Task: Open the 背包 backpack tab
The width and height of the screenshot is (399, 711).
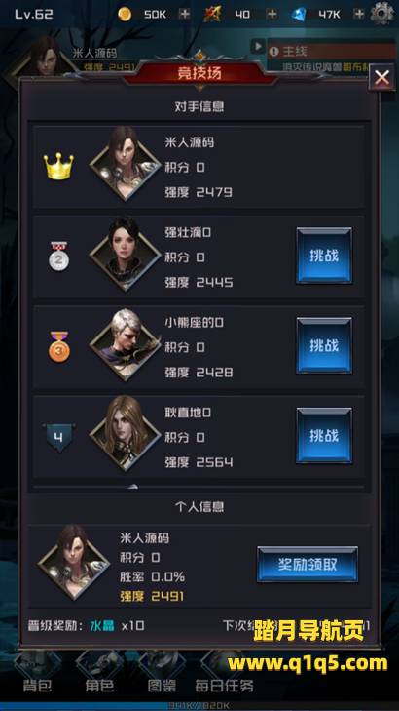Action: [x=37, y=686]
